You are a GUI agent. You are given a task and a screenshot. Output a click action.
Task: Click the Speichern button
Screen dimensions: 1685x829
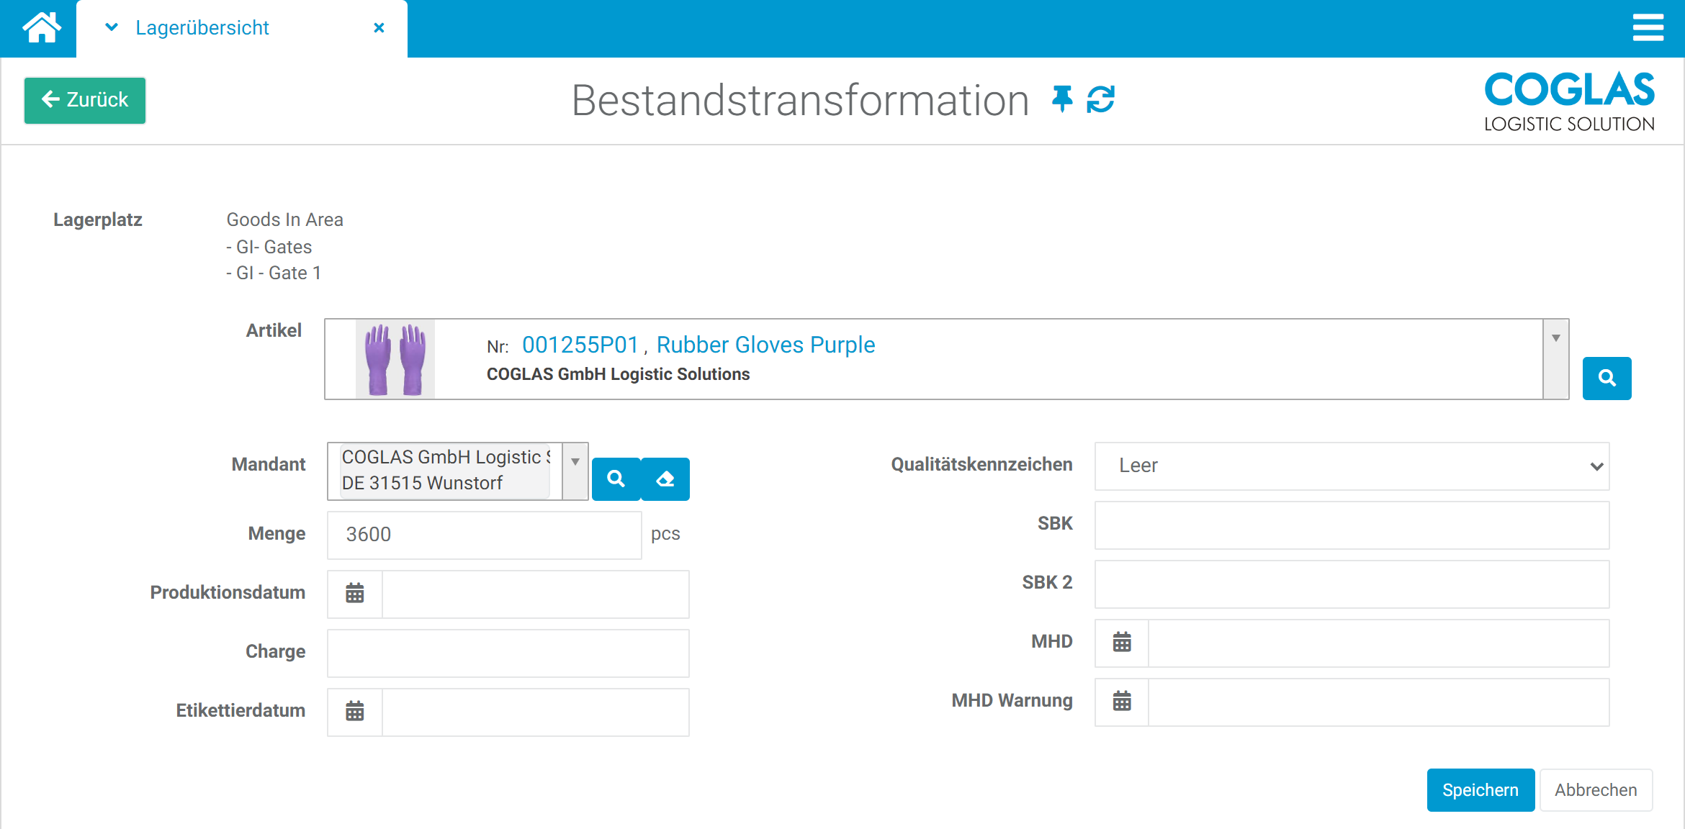click(1480, 789)
